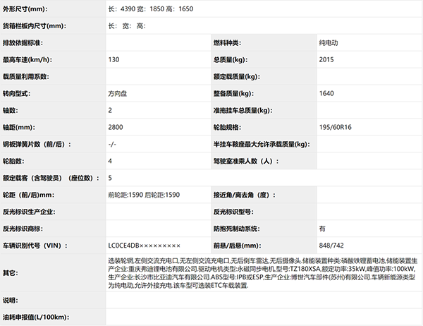The width and height of the screenshot is (423, 326).
Task: Select the seat count value 5
Action: (x=110, y=178)
